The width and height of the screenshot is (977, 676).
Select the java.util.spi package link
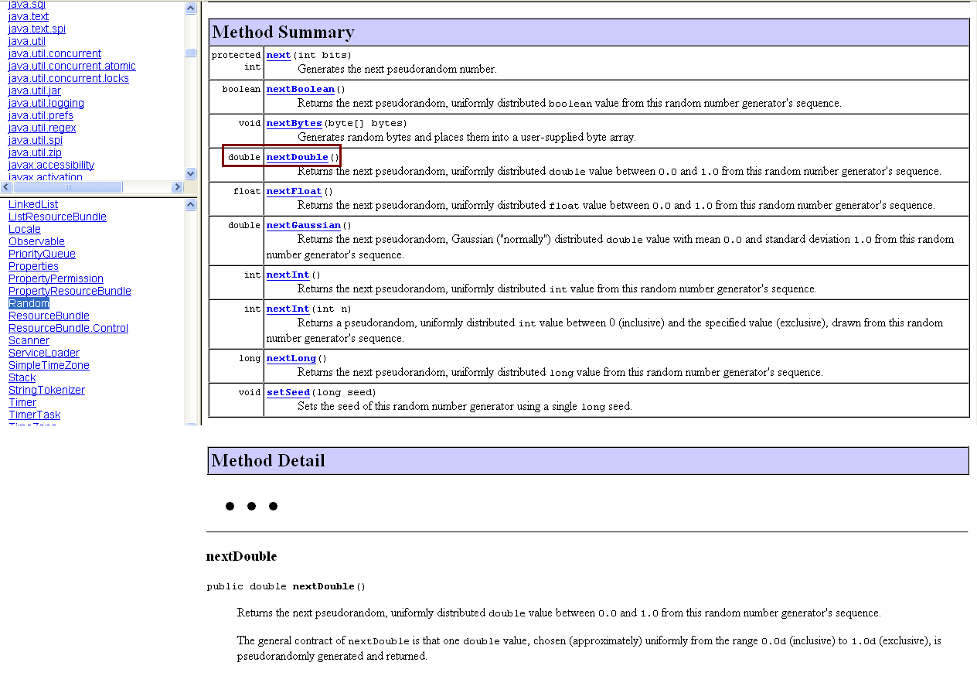pyautogui.click(x=36, y=140)
